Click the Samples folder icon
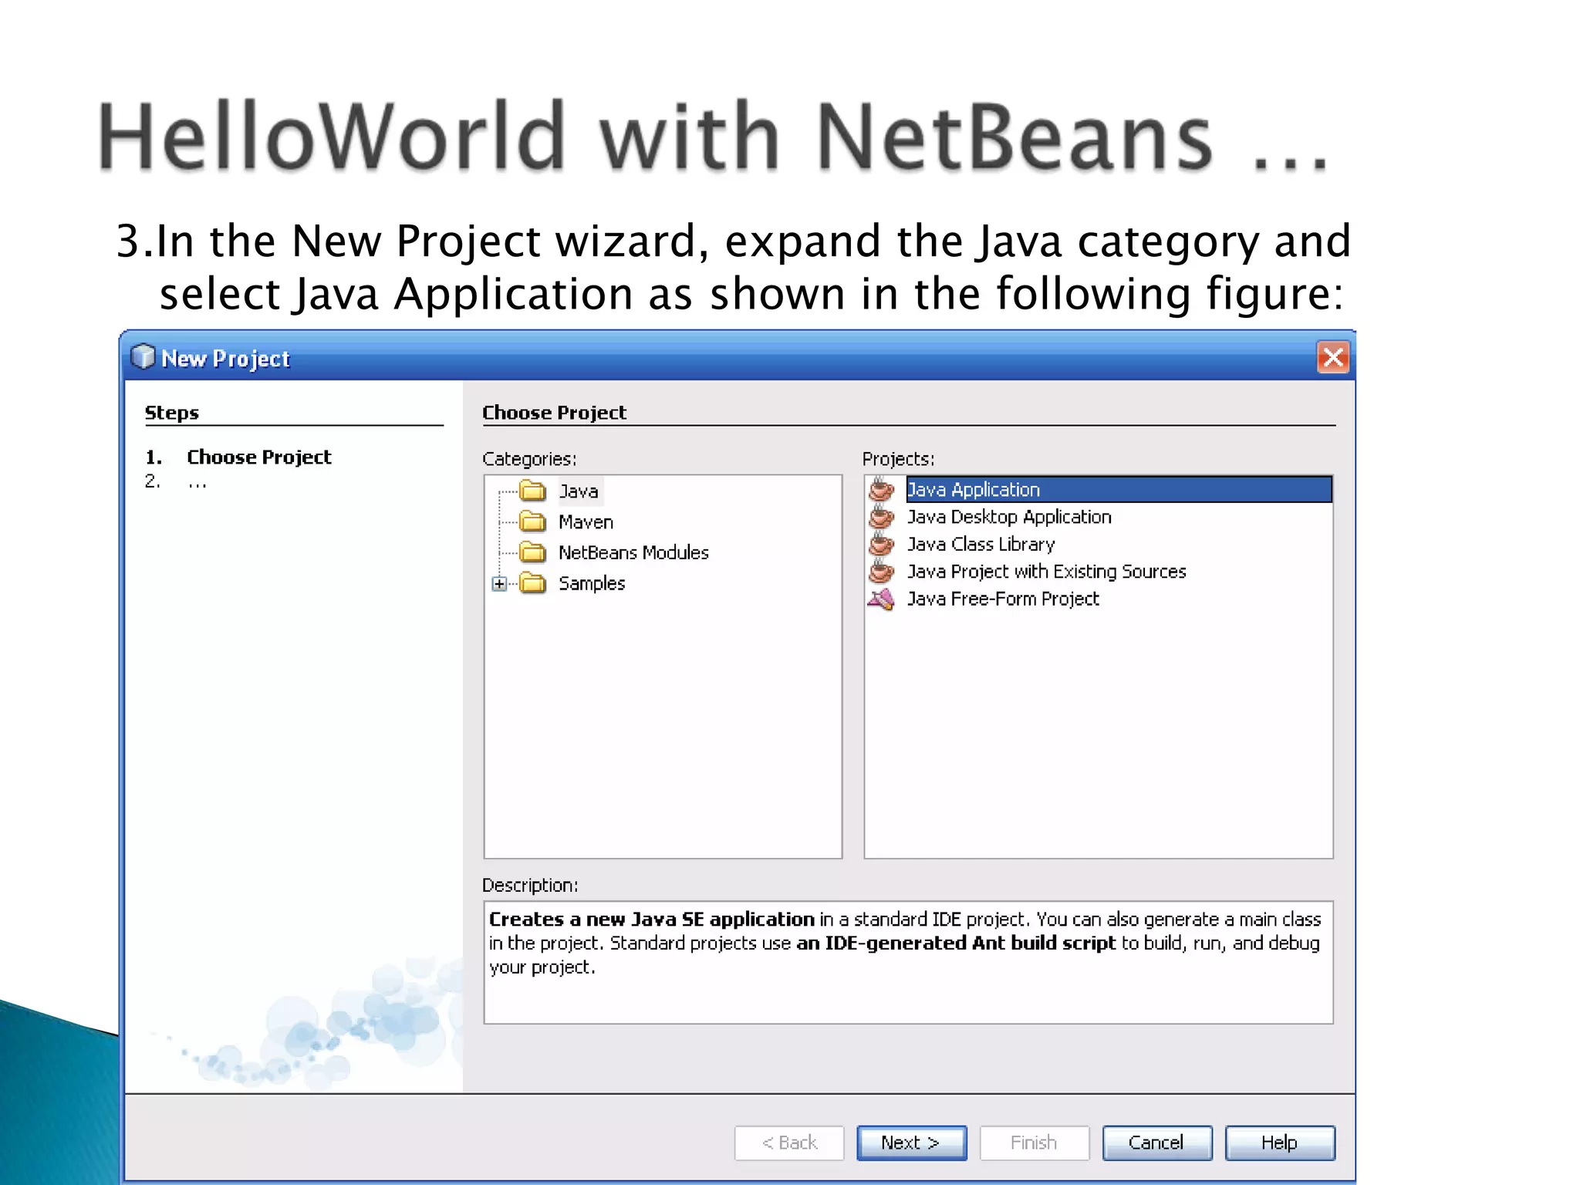 click(532, 583)
